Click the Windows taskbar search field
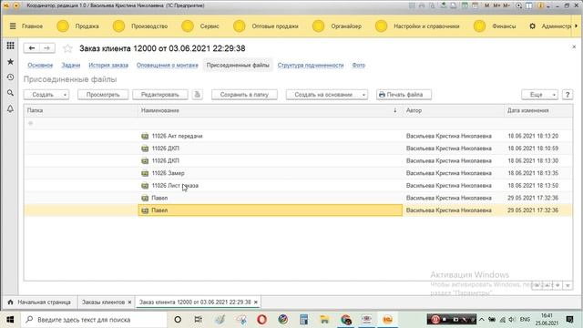The image size is (583, 328). [x=94, y=320]
